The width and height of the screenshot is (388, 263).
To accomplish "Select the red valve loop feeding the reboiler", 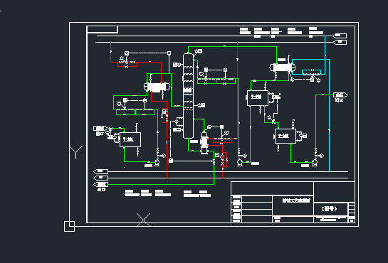I will point(222,141).
